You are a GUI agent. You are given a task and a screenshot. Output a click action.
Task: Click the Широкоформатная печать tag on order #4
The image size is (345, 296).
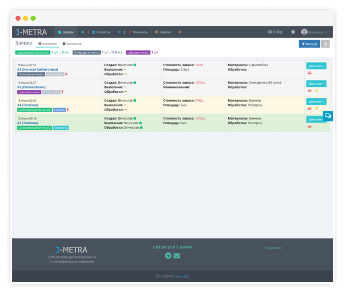pos(34,110)
